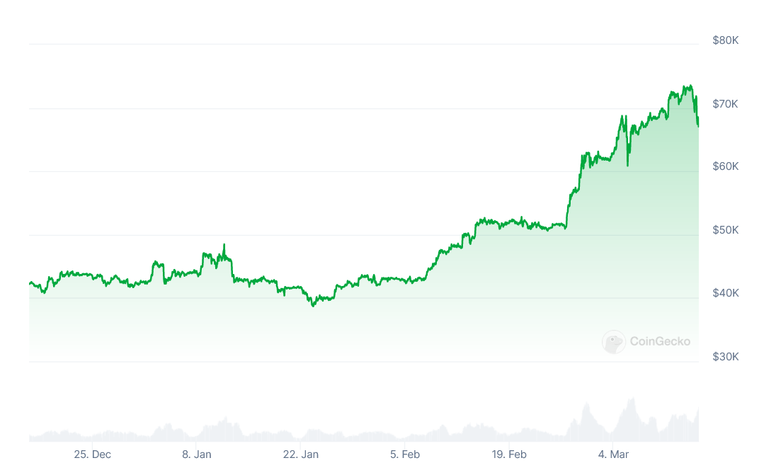The width and height of the screenshot is (759, 475).
Task: Click the price line's lowest dip below $40K
Action: pos(313,305)
